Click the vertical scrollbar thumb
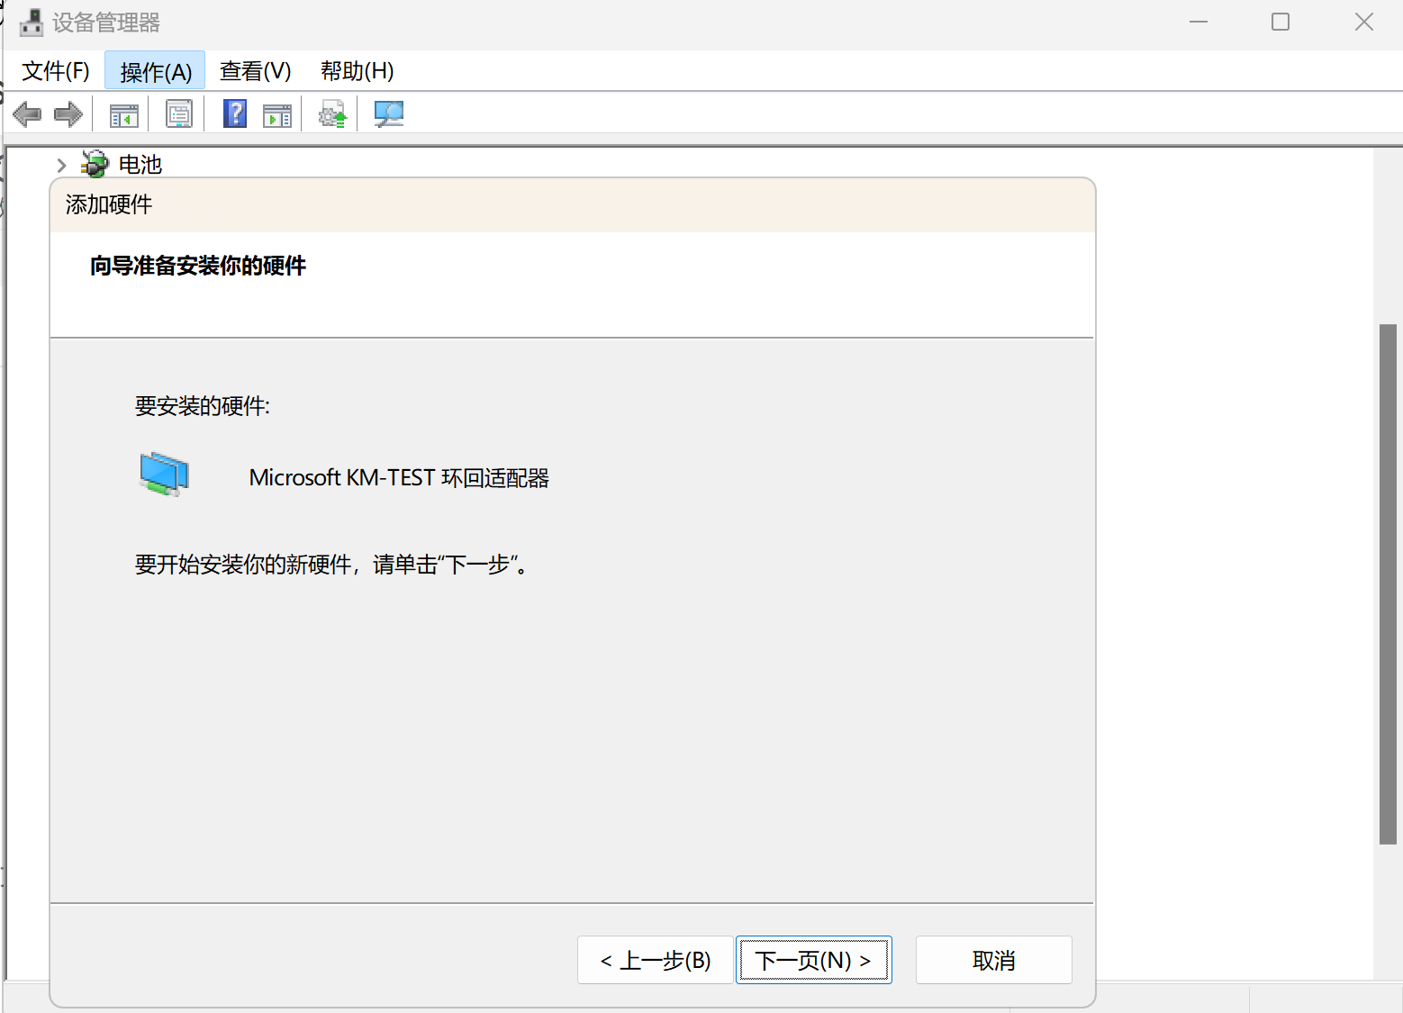Image resolution: width=1403 pixels, height=1013 pixels. click(1388, 584)
